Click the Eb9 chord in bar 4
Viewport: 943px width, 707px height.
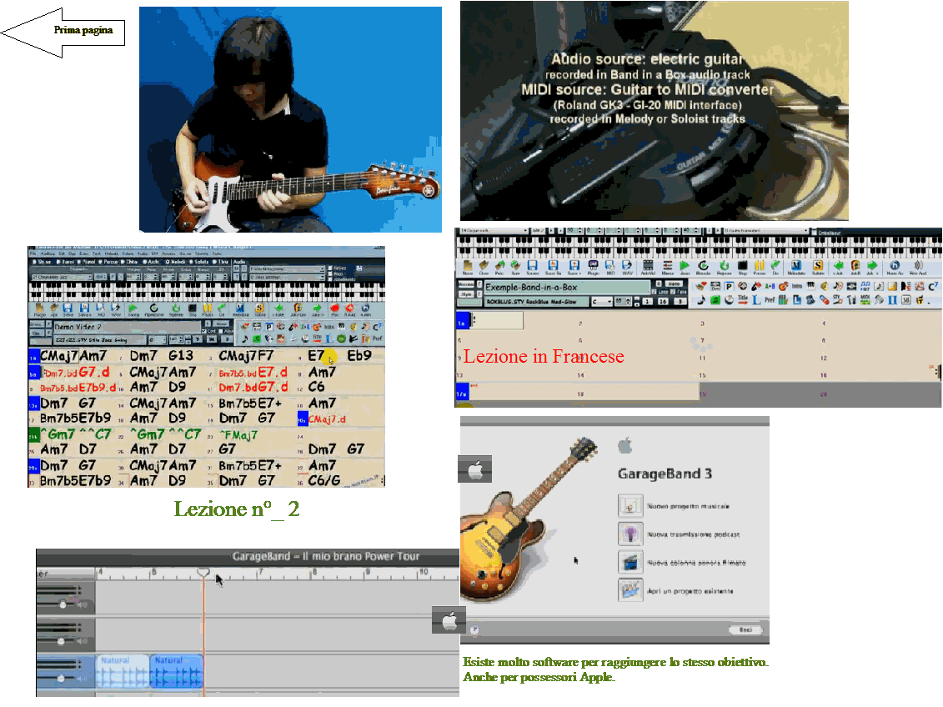click(359, 355)
